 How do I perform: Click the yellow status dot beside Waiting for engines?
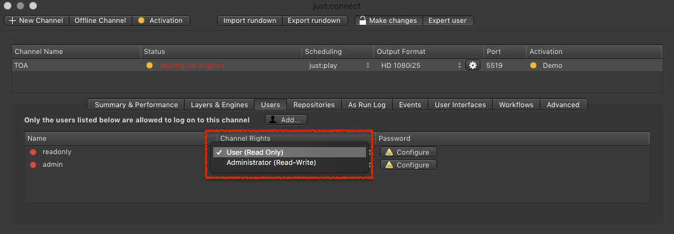[x=150, y=65]
